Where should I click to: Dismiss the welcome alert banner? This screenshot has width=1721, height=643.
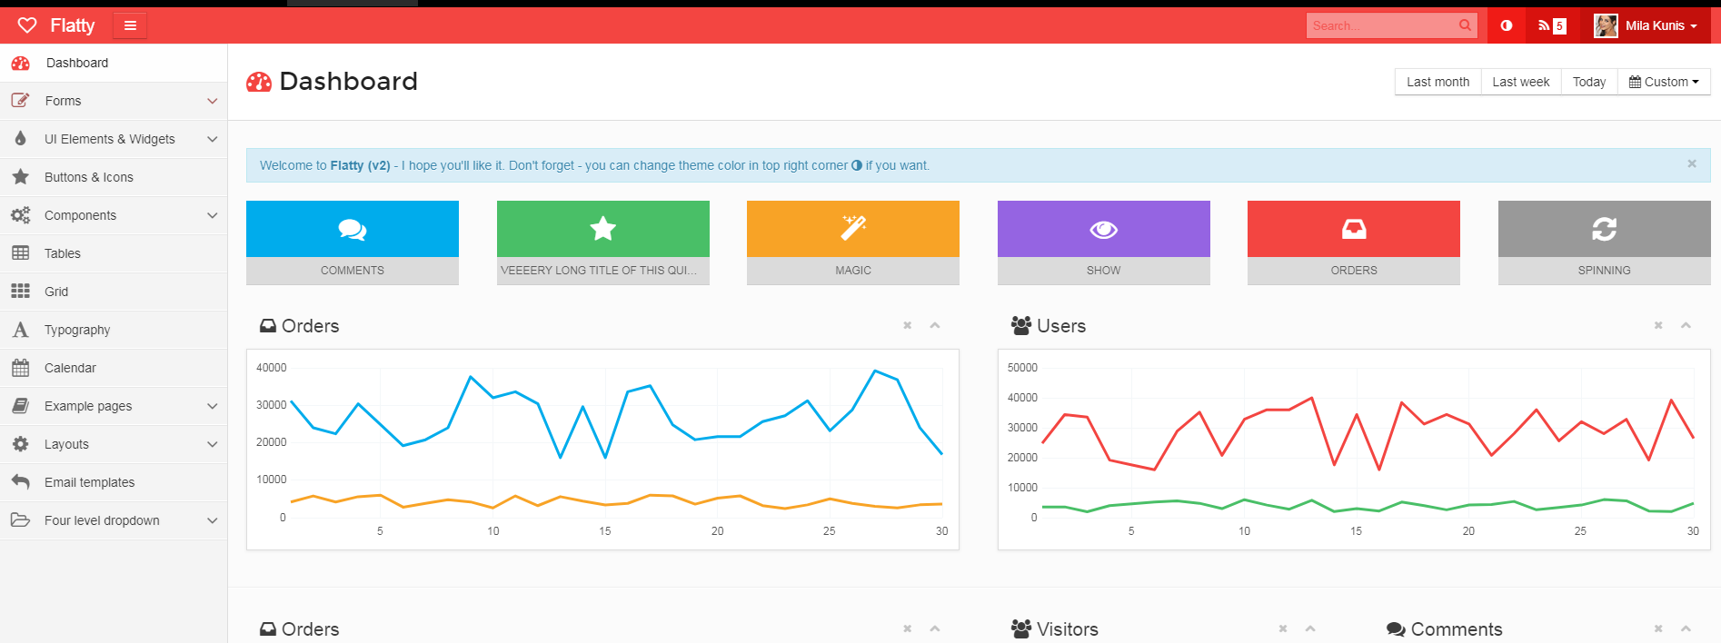tap(1691, 163)
